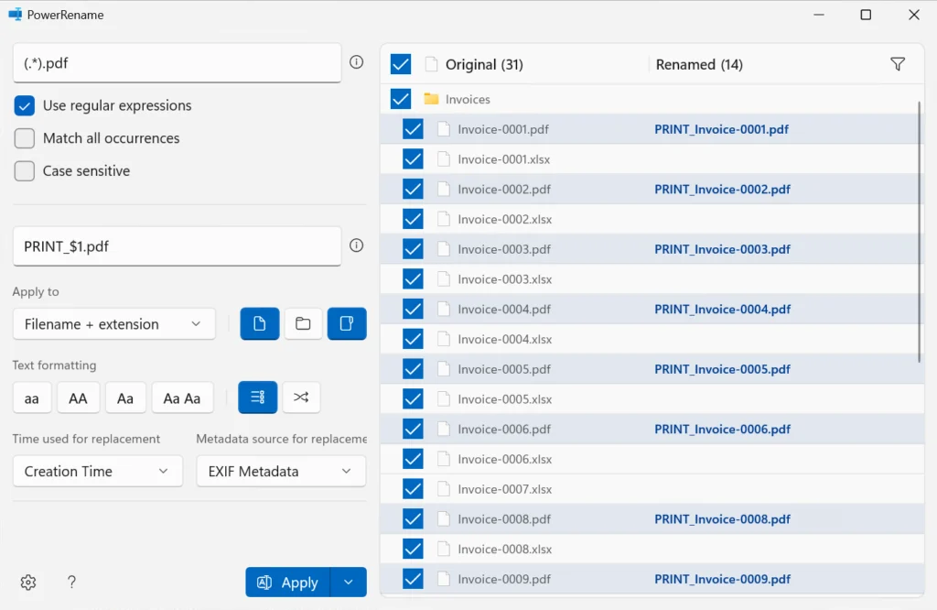Select the file icon for Invoice-0005.xlsx
Screen dimensions: 937x610
tap(444, 399)
